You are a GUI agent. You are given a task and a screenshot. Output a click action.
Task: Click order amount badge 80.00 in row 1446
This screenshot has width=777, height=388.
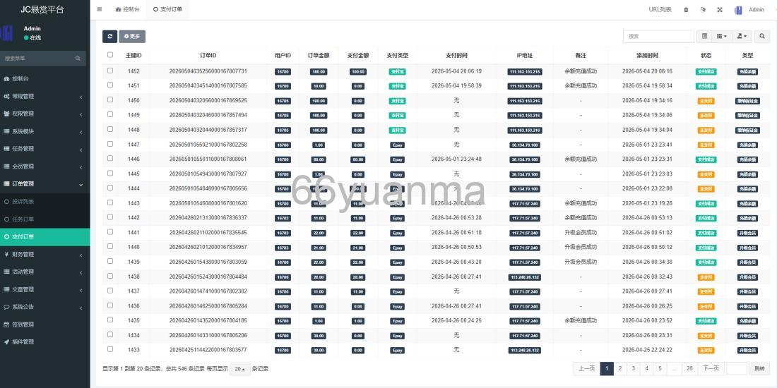pos(319,160)
